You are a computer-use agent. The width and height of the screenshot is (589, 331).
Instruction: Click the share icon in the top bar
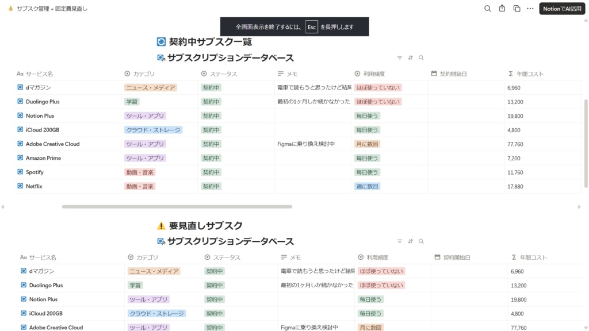(501, 9)
